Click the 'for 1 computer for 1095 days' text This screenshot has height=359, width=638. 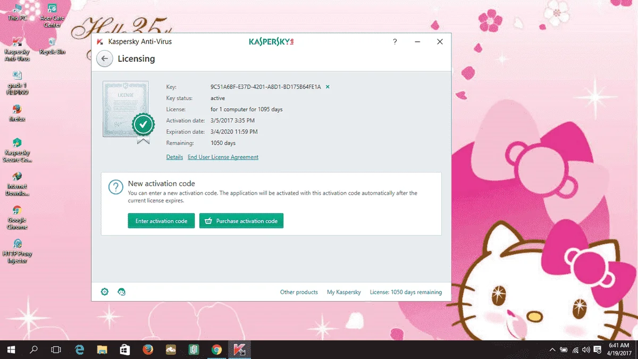(x=247, y=110)
